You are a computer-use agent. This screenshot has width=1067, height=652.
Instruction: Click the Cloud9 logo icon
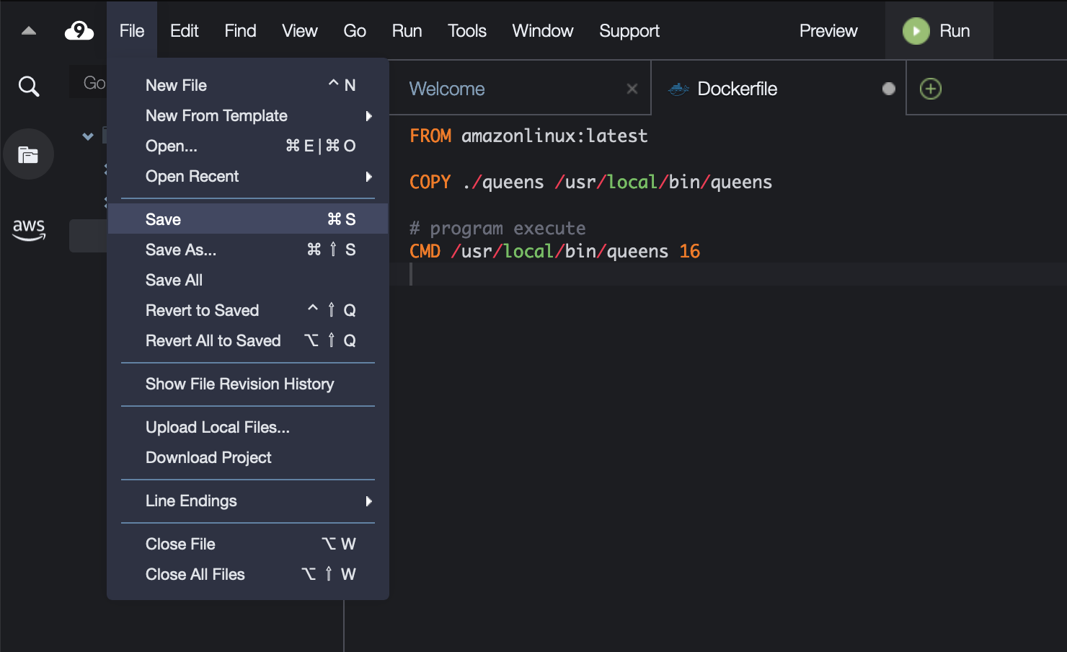pyautogui.click(x=79, y=31)
